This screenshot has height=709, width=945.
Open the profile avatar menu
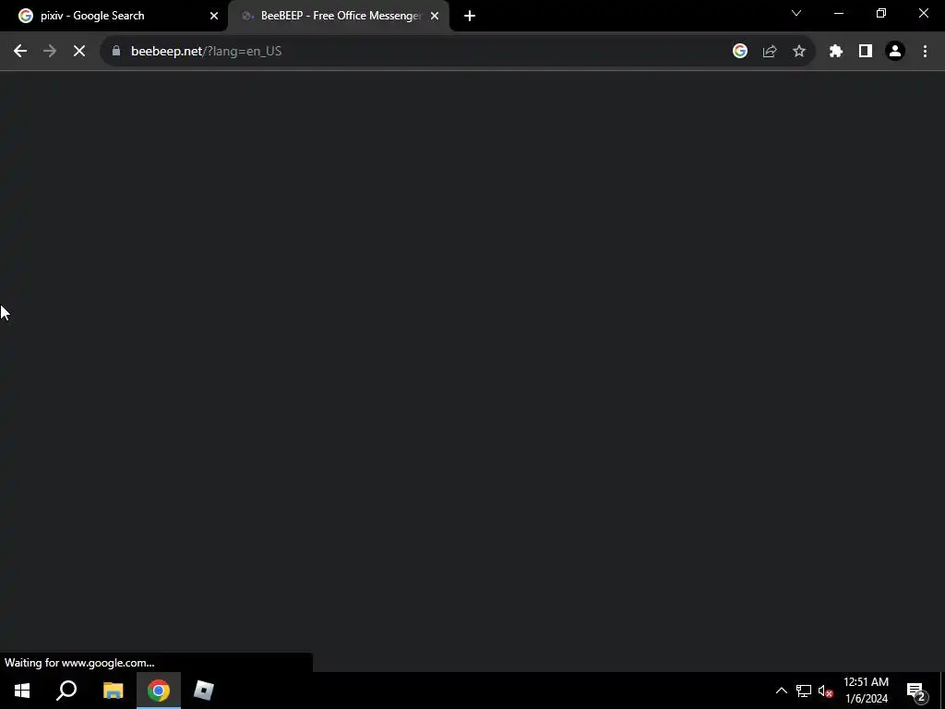pos(895,52)
